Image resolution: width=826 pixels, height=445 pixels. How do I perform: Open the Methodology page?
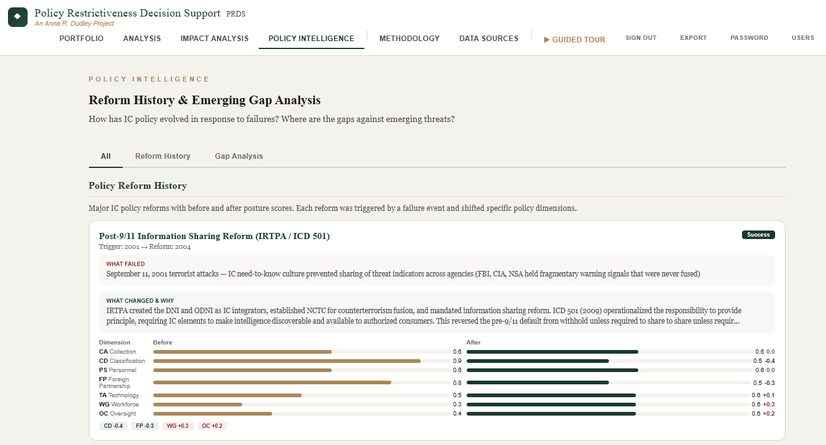[x=409, y=38]
